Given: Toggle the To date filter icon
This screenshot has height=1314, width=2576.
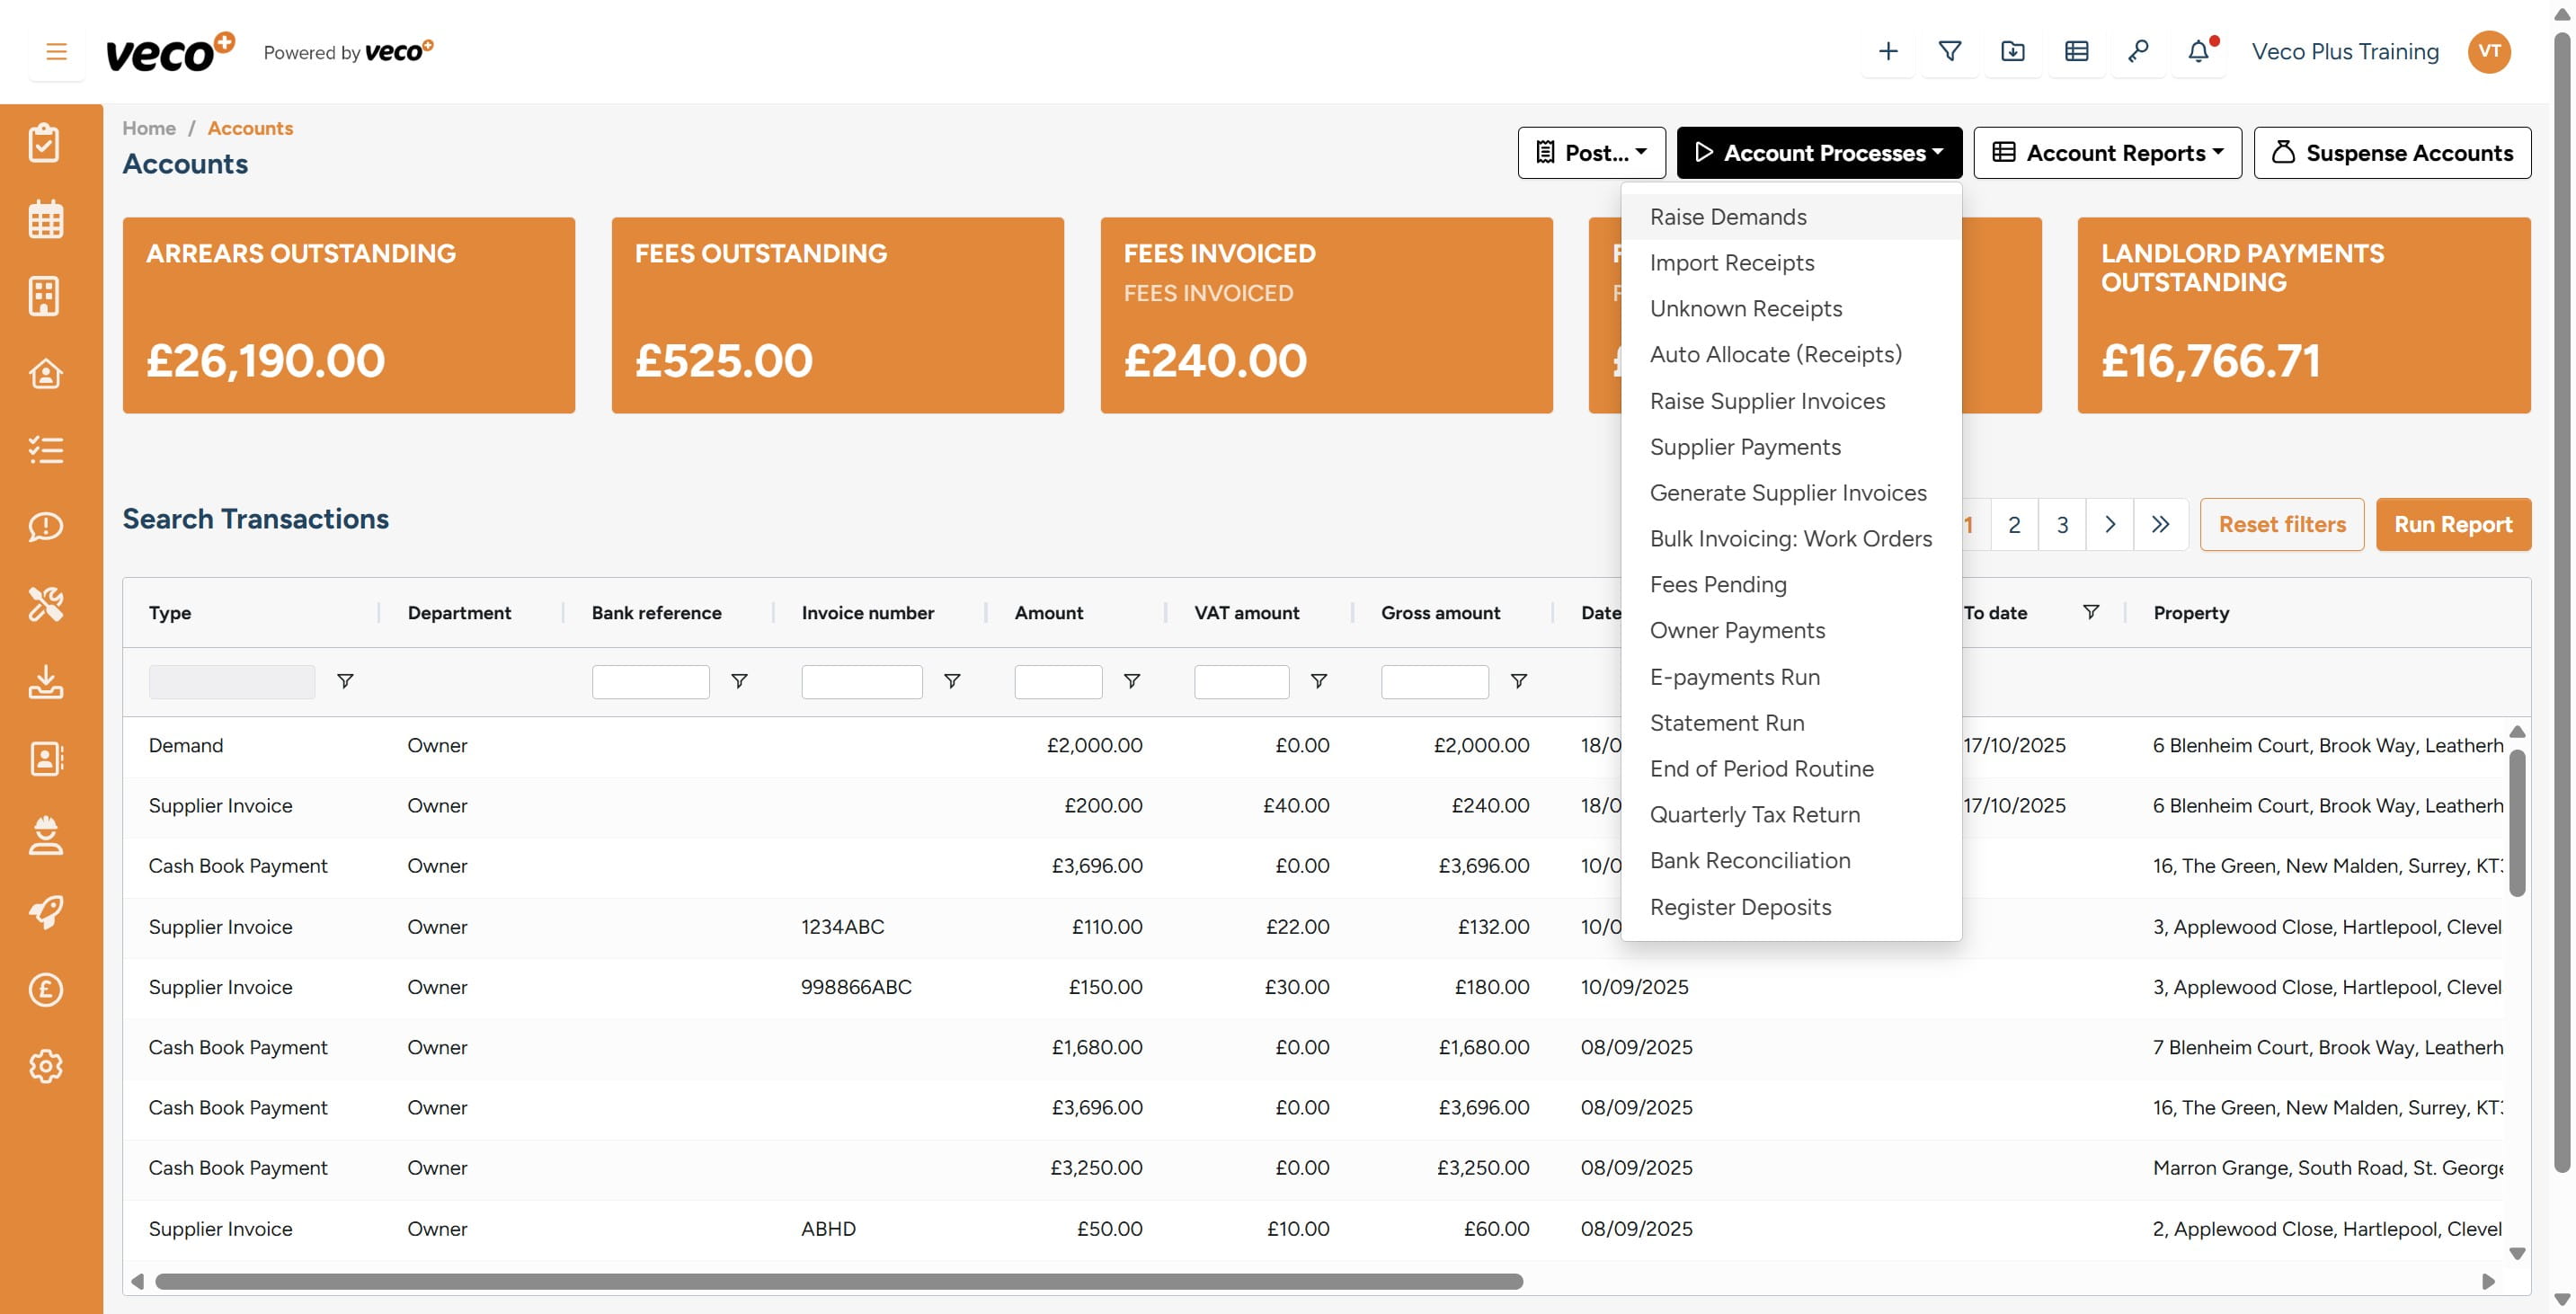Looking at the screenshot, I should [2091, 612].
